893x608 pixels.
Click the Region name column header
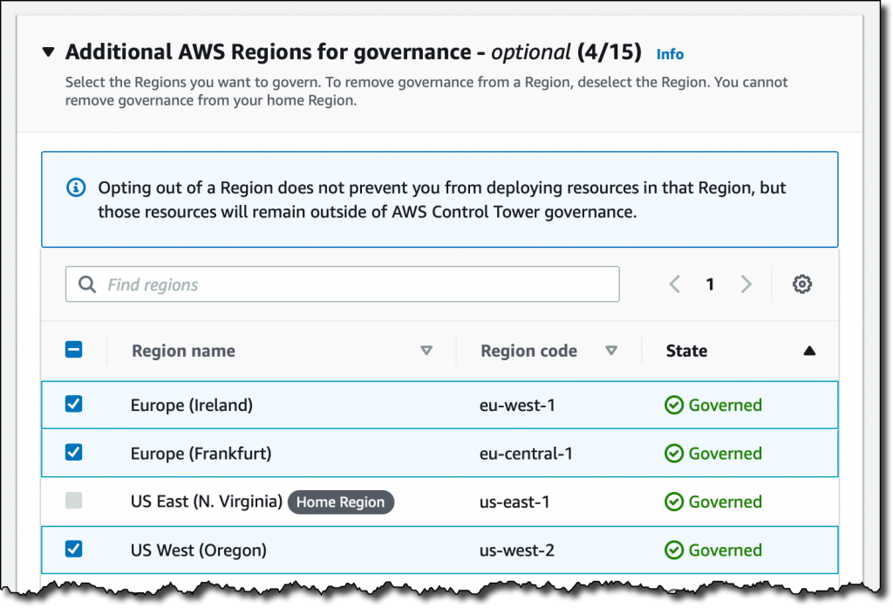(x=183, y=351)
